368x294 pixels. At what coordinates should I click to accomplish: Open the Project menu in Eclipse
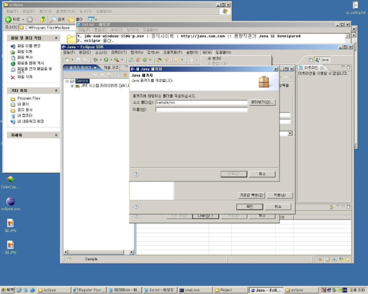click(172, 52)
